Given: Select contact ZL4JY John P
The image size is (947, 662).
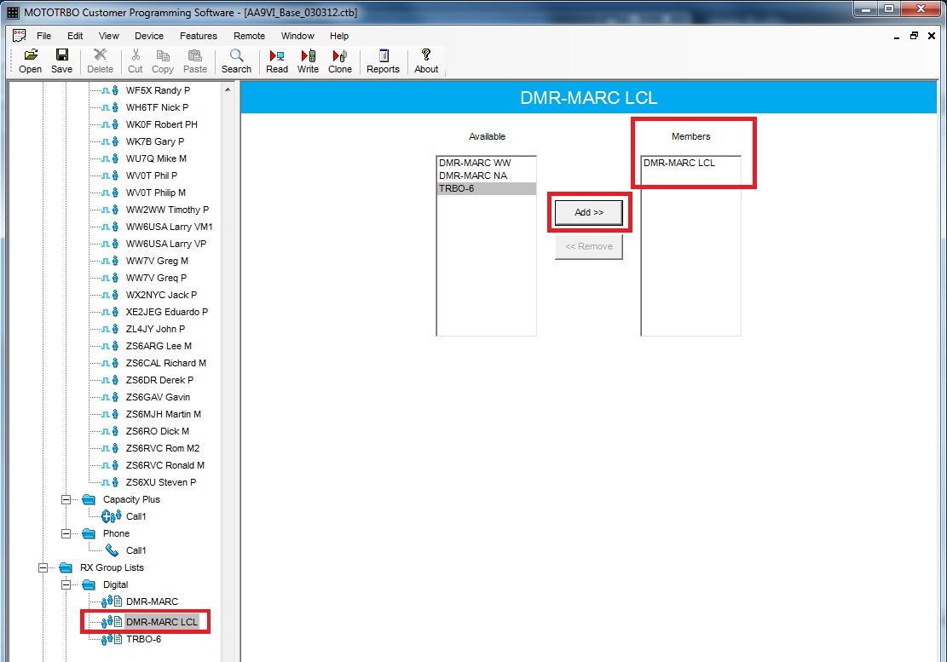Looking at the screenshot, I should click(155, 329).
